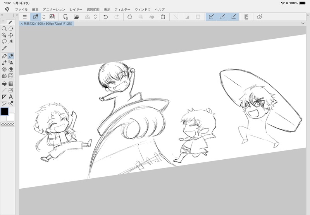Collapse left palette with double-left arrows
The height and width of the screenshot is (215, 310).
(2, 15)
